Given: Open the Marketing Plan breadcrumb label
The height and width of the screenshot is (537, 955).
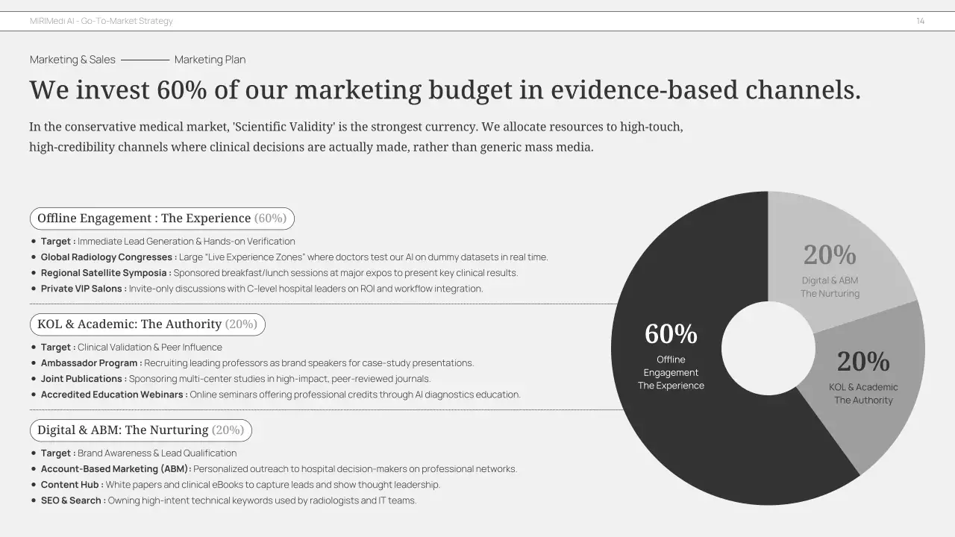Looking at the screenshot, I should [x=210, y=60].
